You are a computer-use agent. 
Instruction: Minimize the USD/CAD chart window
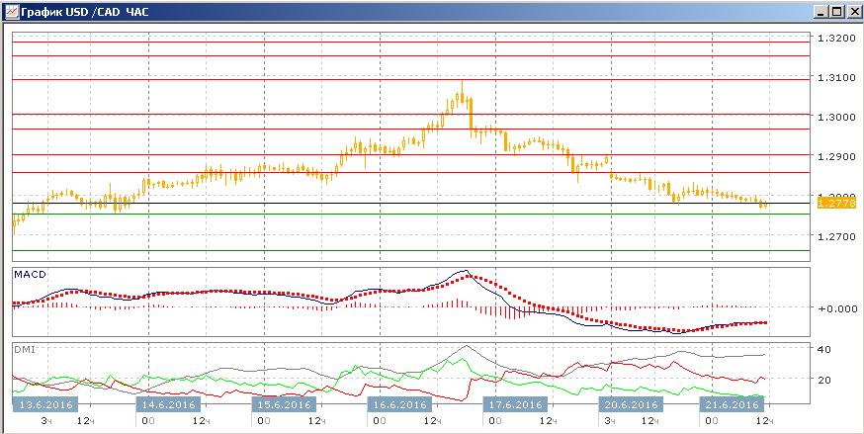click(821, 11)
